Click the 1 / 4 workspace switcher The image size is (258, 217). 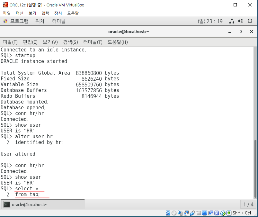click(248, 204)
